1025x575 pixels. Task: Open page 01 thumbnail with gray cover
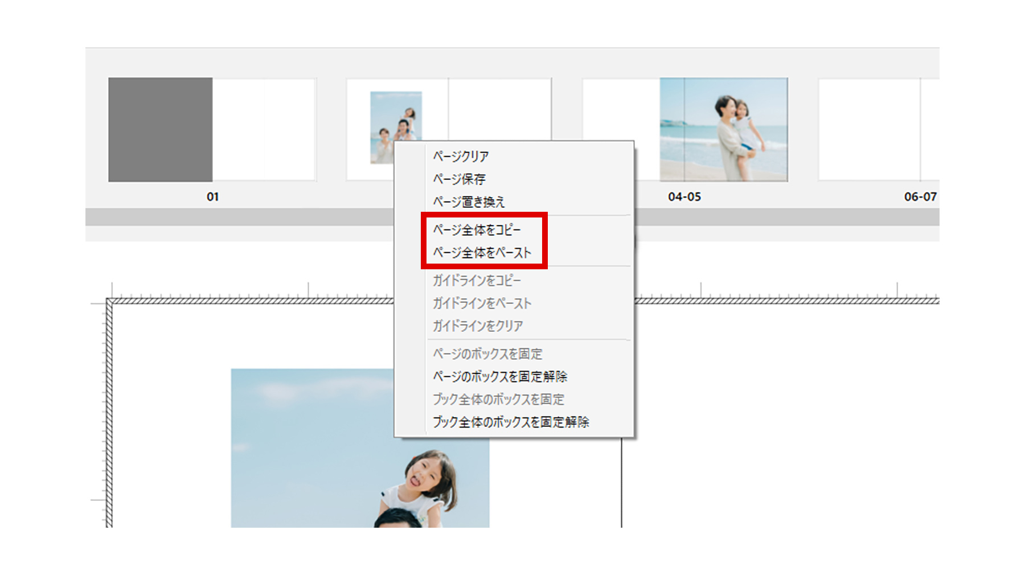coord(212,130)
